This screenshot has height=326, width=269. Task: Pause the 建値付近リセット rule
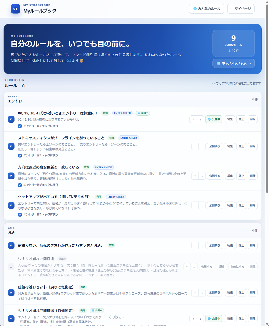[241, 293]
